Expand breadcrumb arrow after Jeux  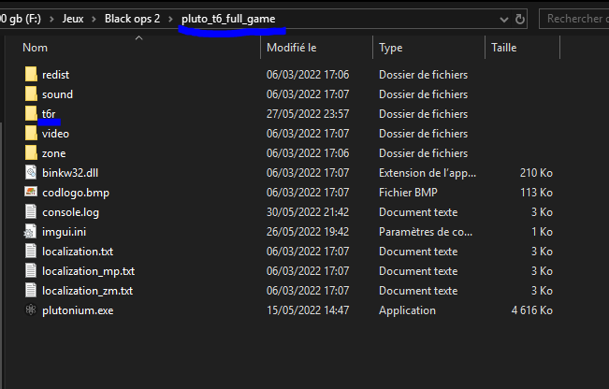[94, 19]
